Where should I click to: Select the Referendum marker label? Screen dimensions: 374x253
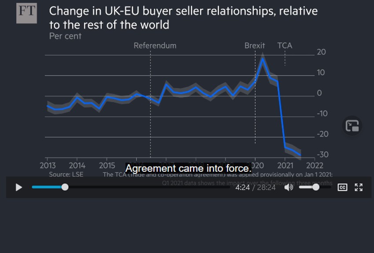(155, 46)
